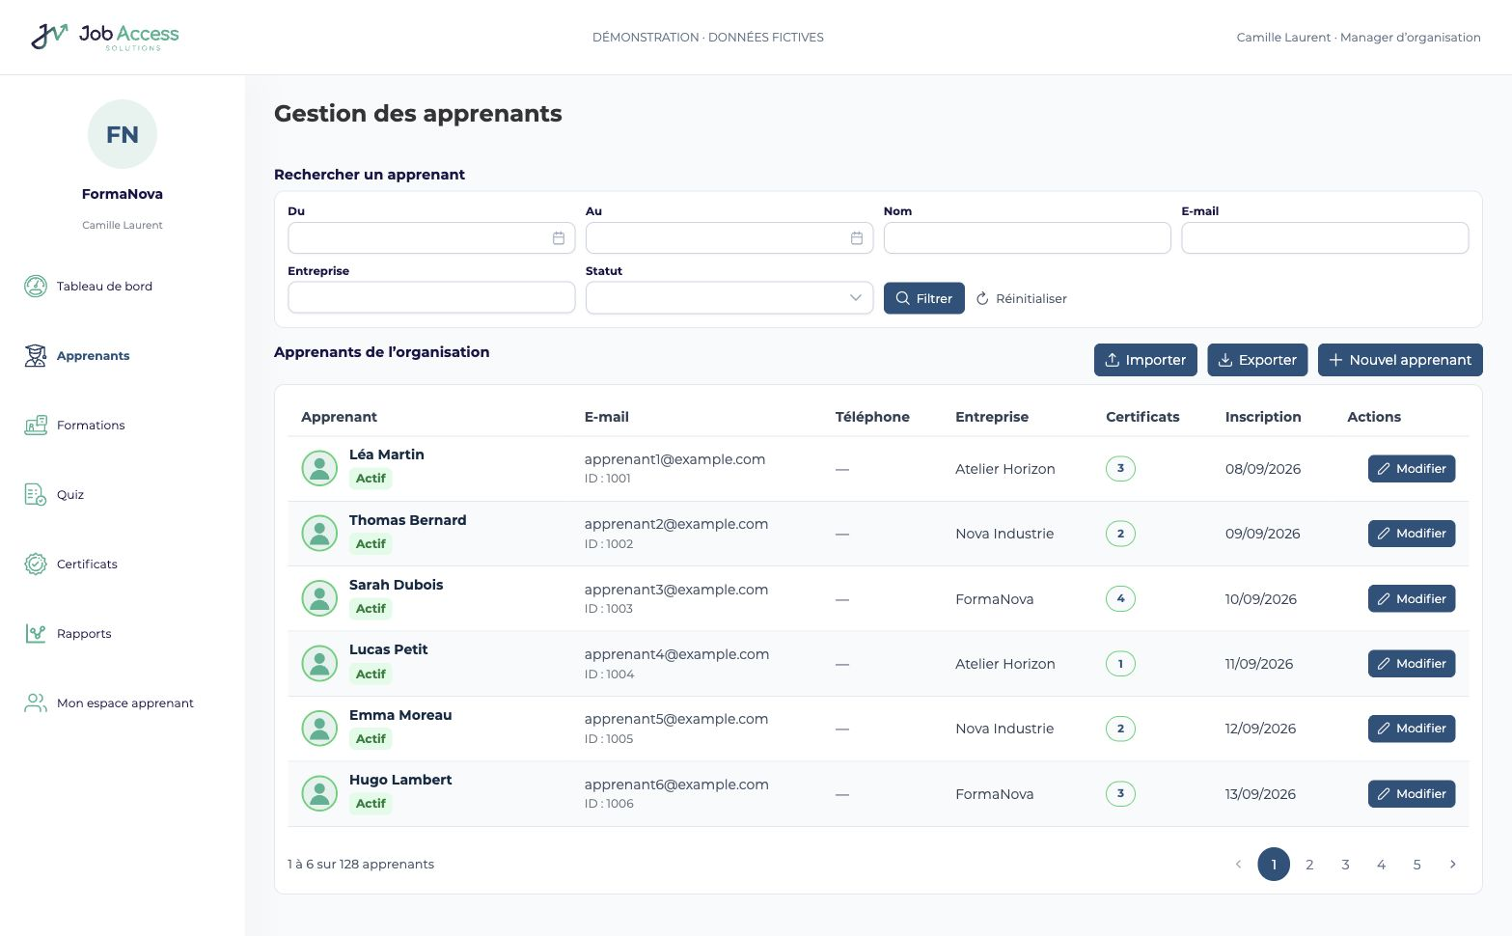Screen dimensions: 1512x936
Task: Click the Quiz sidebar icon
Action: [x=36, y=494]
